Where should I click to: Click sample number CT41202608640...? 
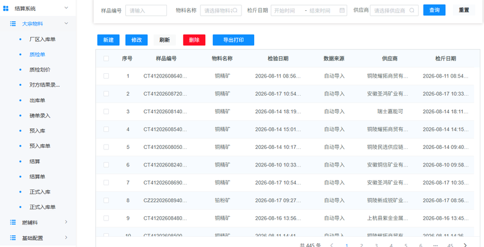coord(165,76)
